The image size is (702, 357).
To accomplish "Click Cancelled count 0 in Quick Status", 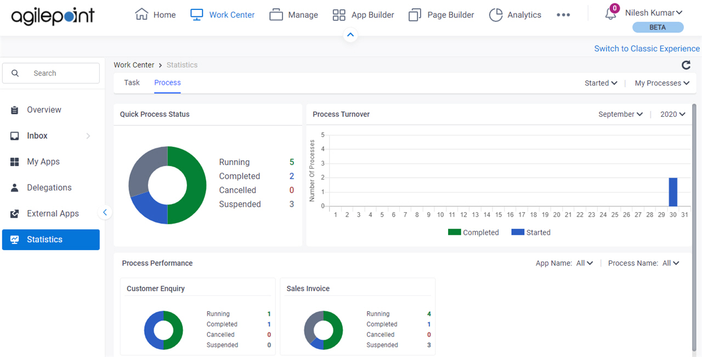I will click(x=292, y=190).
